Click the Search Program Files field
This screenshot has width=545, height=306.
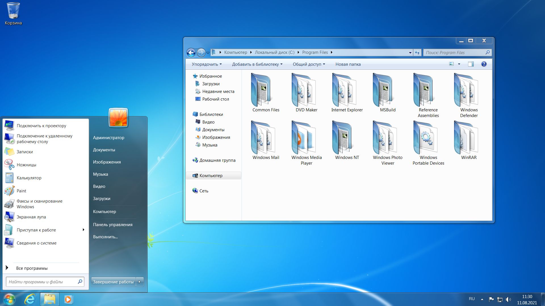click(x=454, y=53)
